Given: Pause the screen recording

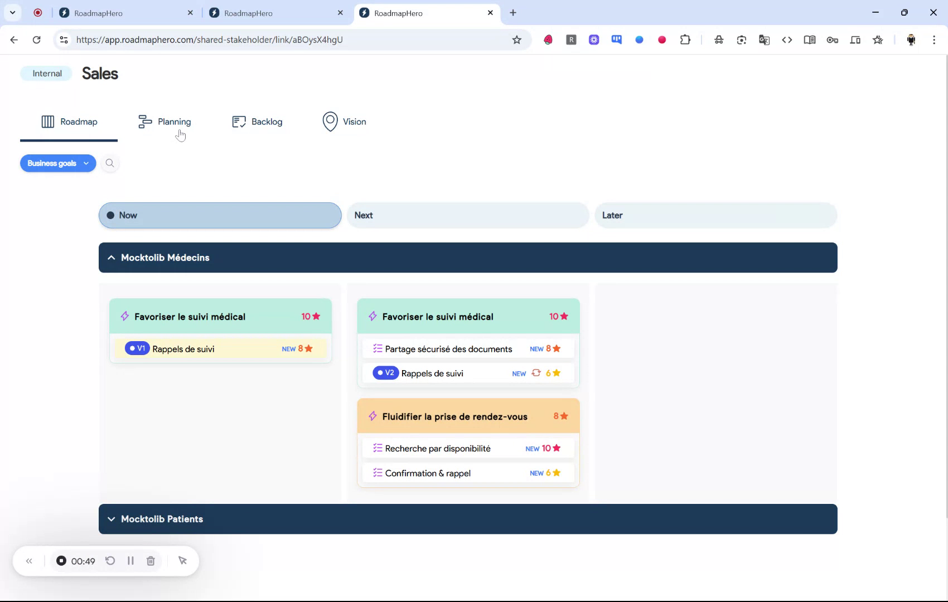Looking at the screenshot, I should 130,561.
